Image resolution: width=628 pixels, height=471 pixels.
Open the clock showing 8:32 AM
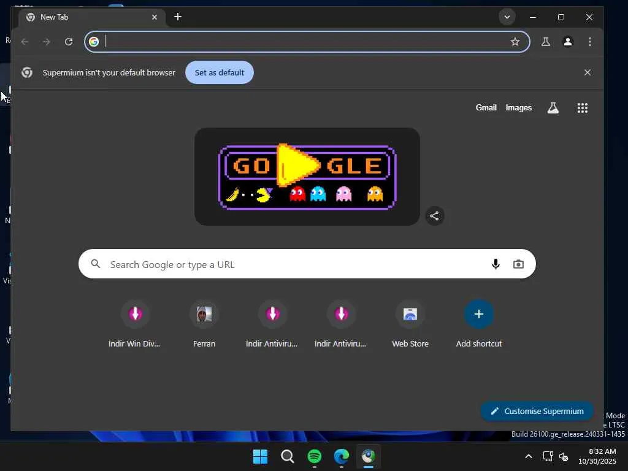[x=597, y=456]
